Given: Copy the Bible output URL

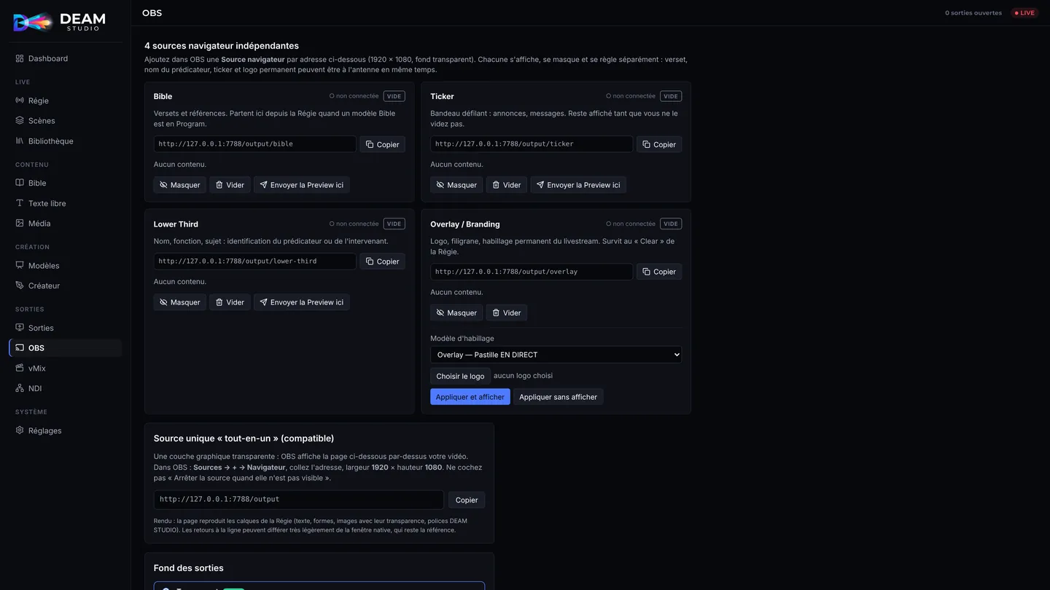Looking at the screenshot, I should pyautogui.click(x=382, y=144).
